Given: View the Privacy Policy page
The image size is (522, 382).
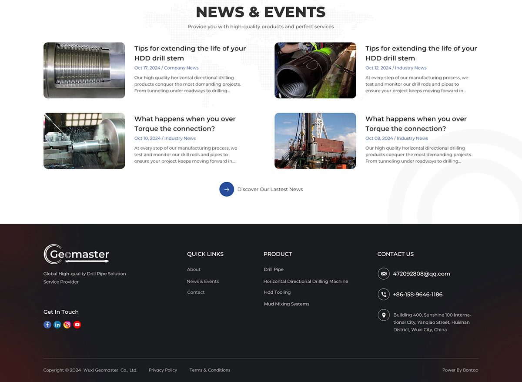Looking at the screenshot, I should pyautogui.click(x=163, y=370).
